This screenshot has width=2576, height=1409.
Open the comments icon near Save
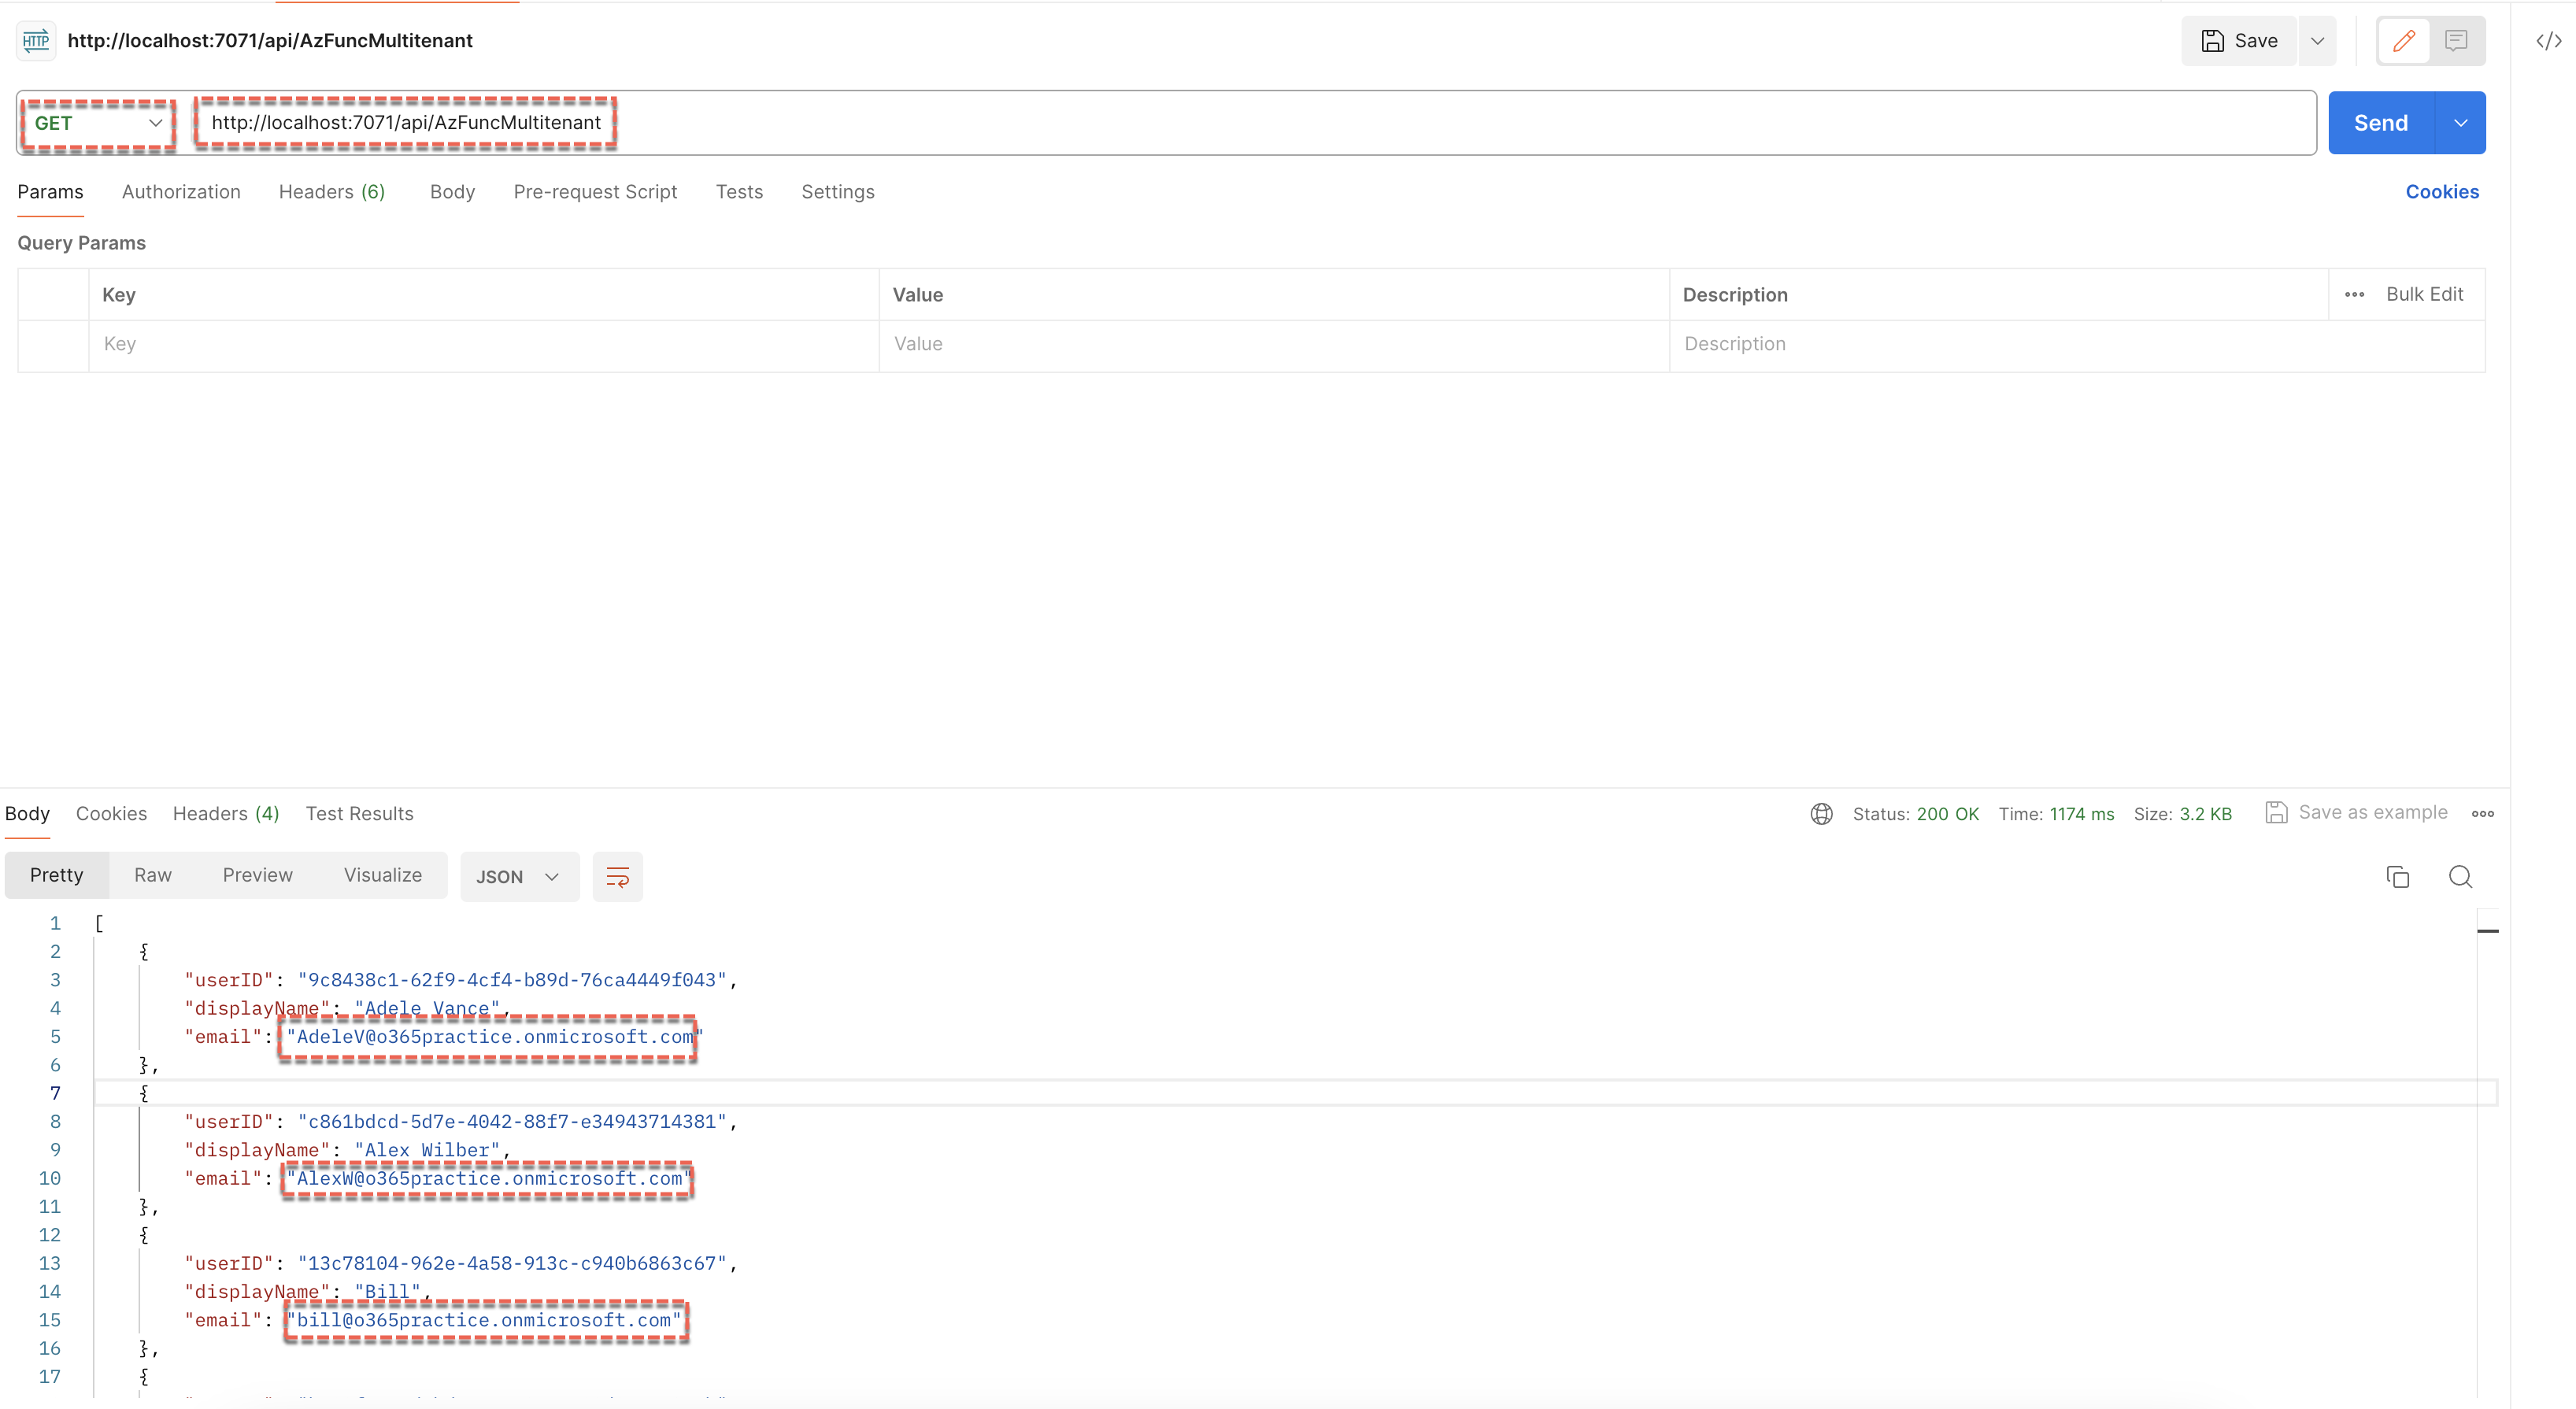pyautogui.click(x=2456, y=41)
